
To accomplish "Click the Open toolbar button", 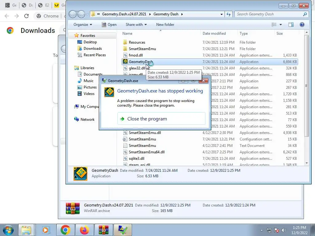I will tap(109, 25).
